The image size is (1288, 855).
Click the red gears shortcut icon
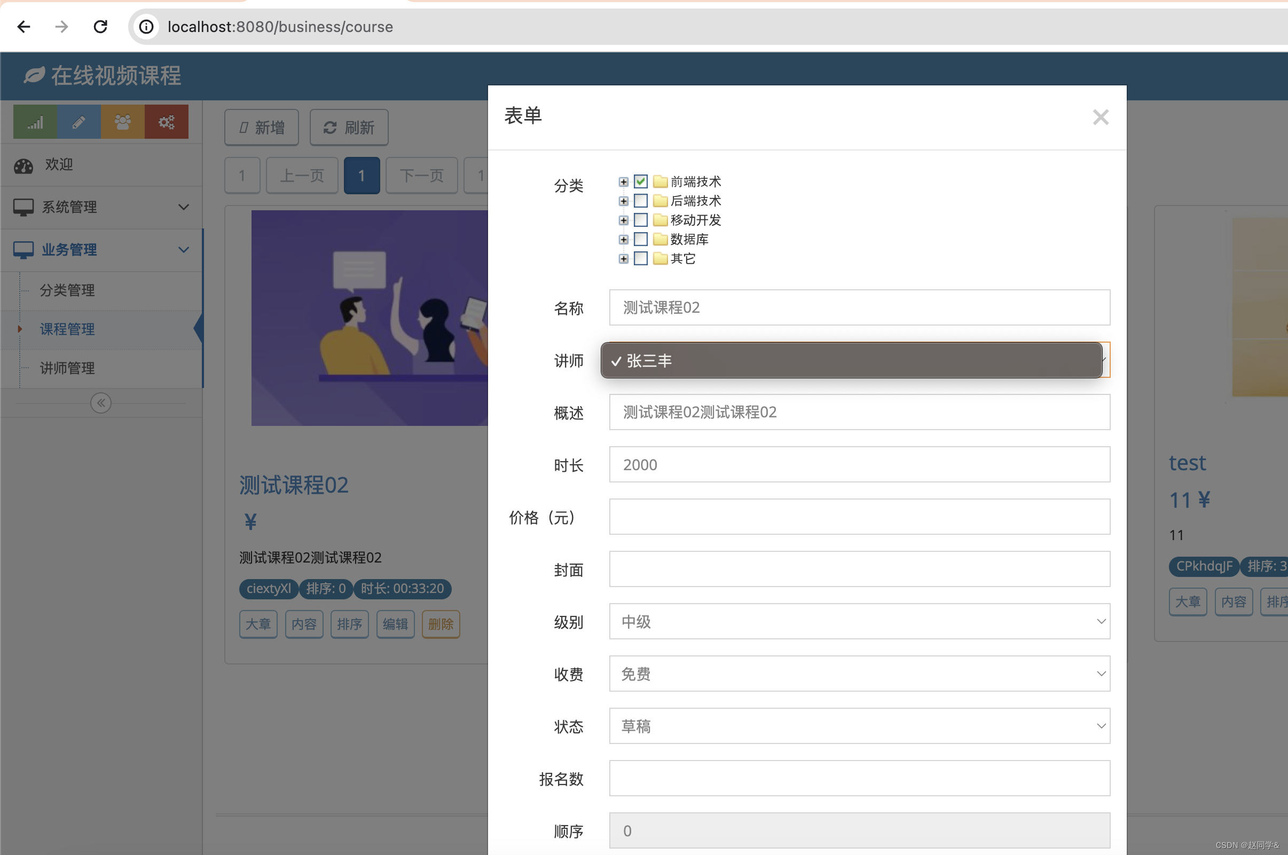pyautogui.click(x=167, y=122)
